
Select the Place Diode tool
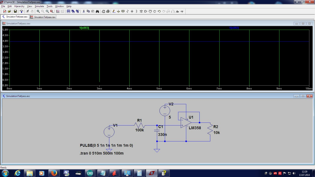(x=141, y=12)
